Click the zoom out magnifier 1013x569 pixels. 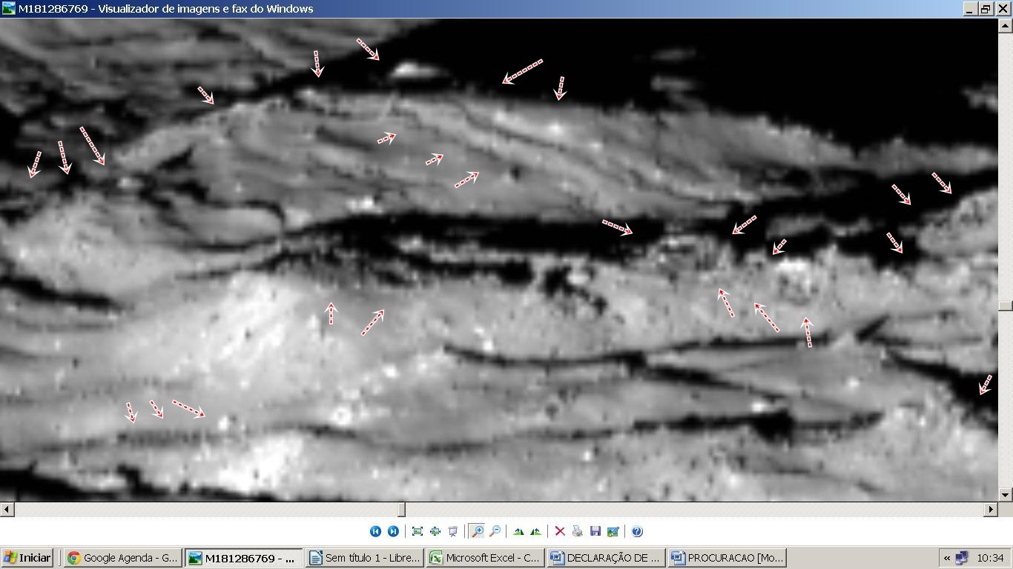tap(495, 531)
